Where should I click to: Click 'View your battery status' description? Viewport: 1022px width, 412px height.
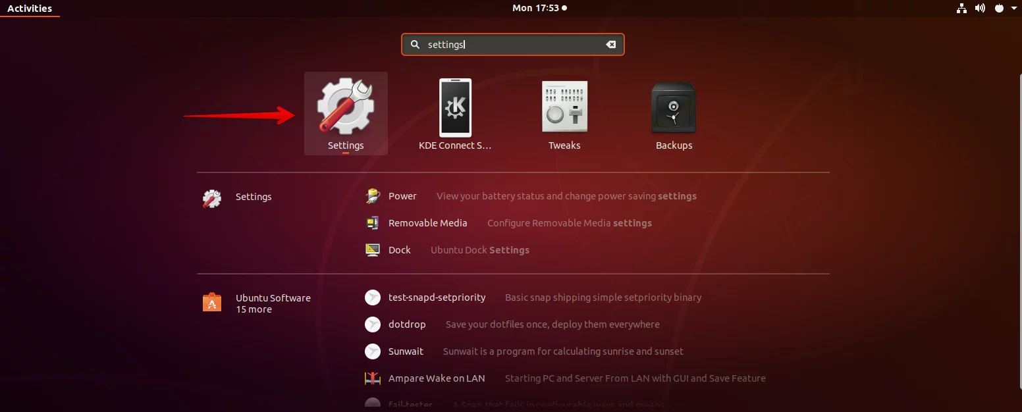click(x=566, y=196)
